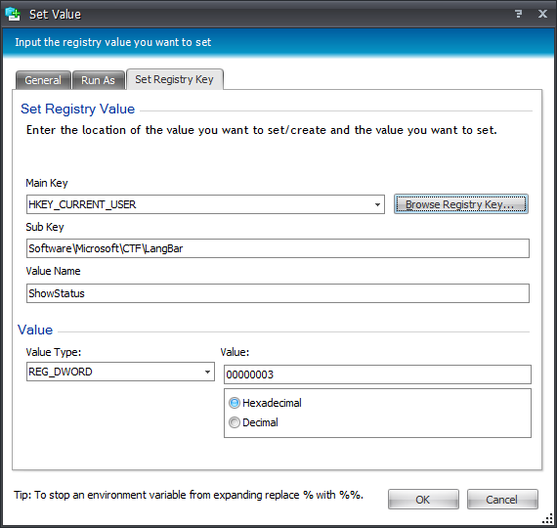Click the Set Value app icon in title bar
The height and width of the screenshot is (528, 557).
click(13, 15)
